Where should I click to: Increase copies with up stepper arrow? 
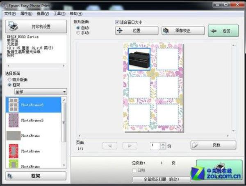(163, 144)
